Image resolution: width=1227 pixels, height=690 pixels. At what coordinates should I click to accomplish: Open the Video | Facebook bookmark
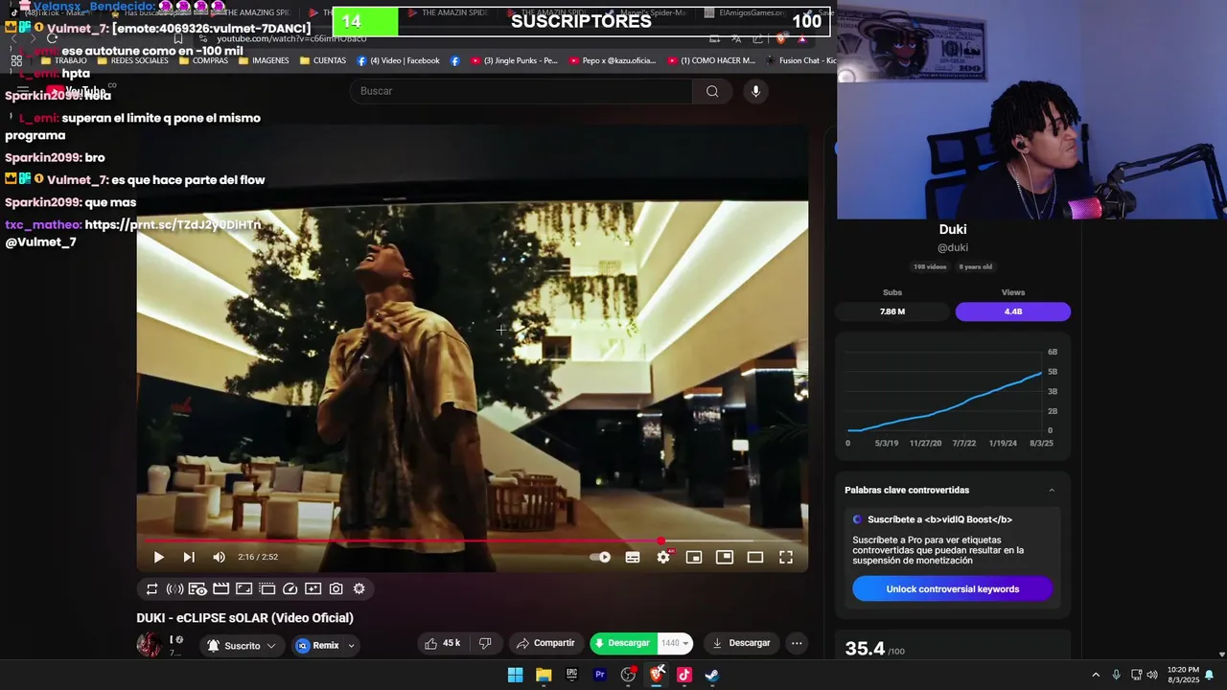pos(398,60)
